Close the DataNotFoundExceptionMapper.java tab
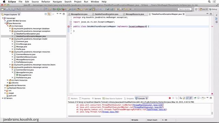The width and height of the screenshot is (219, 123). click(x=183, y=14)
